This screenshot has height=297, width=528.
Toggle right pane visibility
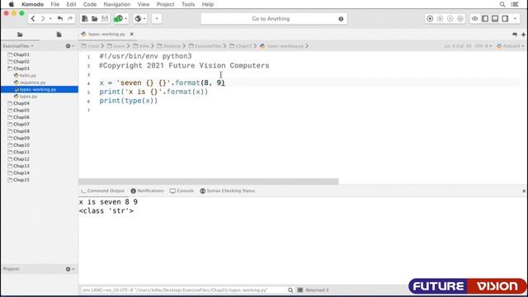(505, 19)
